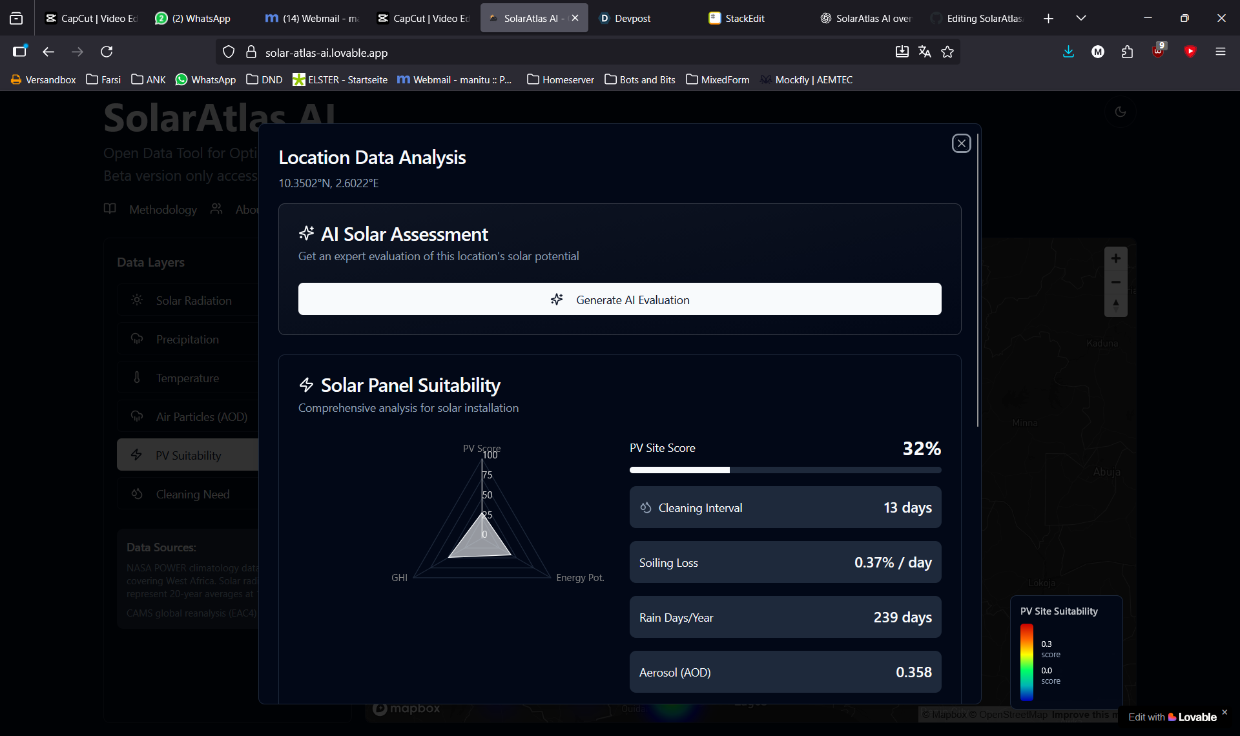Click the map zoom in plus icon
The width and height of the screenshot is (1240, 736).
1115,258
